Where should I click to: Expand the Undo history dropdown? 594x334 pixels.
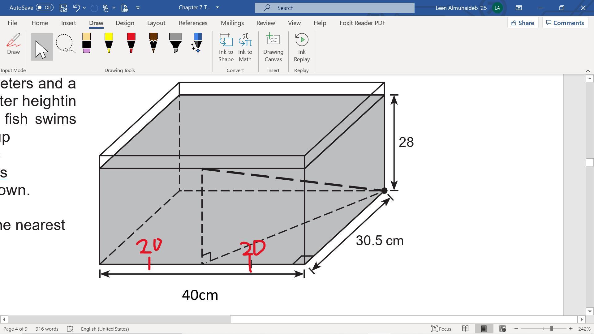84,8
